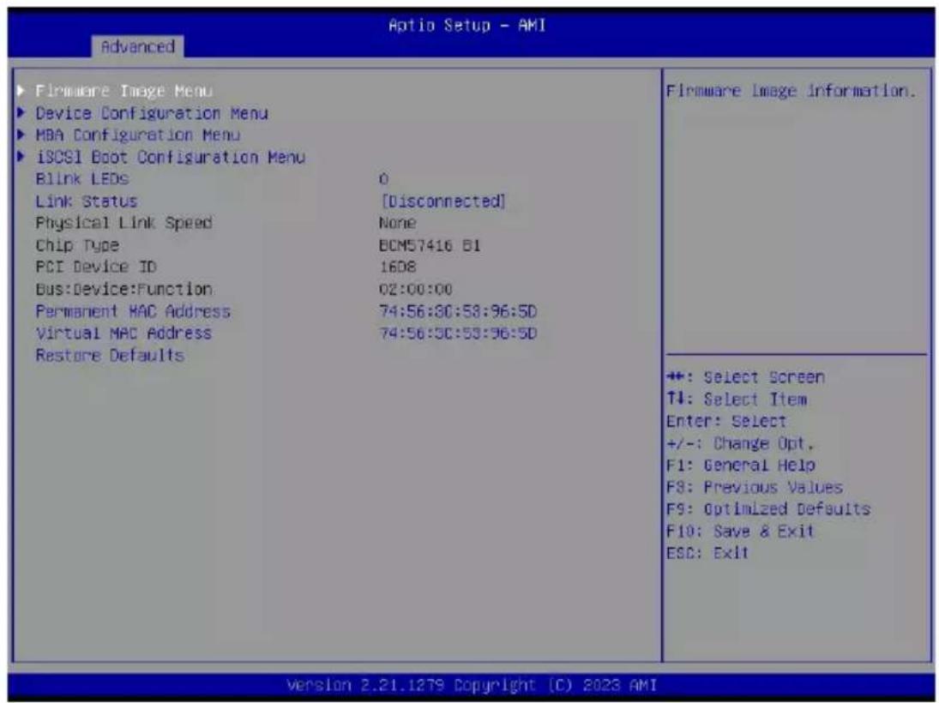Click arrow beside Firmware Image Menu
This screenshot has width=939, height=703.
point(21,90)
